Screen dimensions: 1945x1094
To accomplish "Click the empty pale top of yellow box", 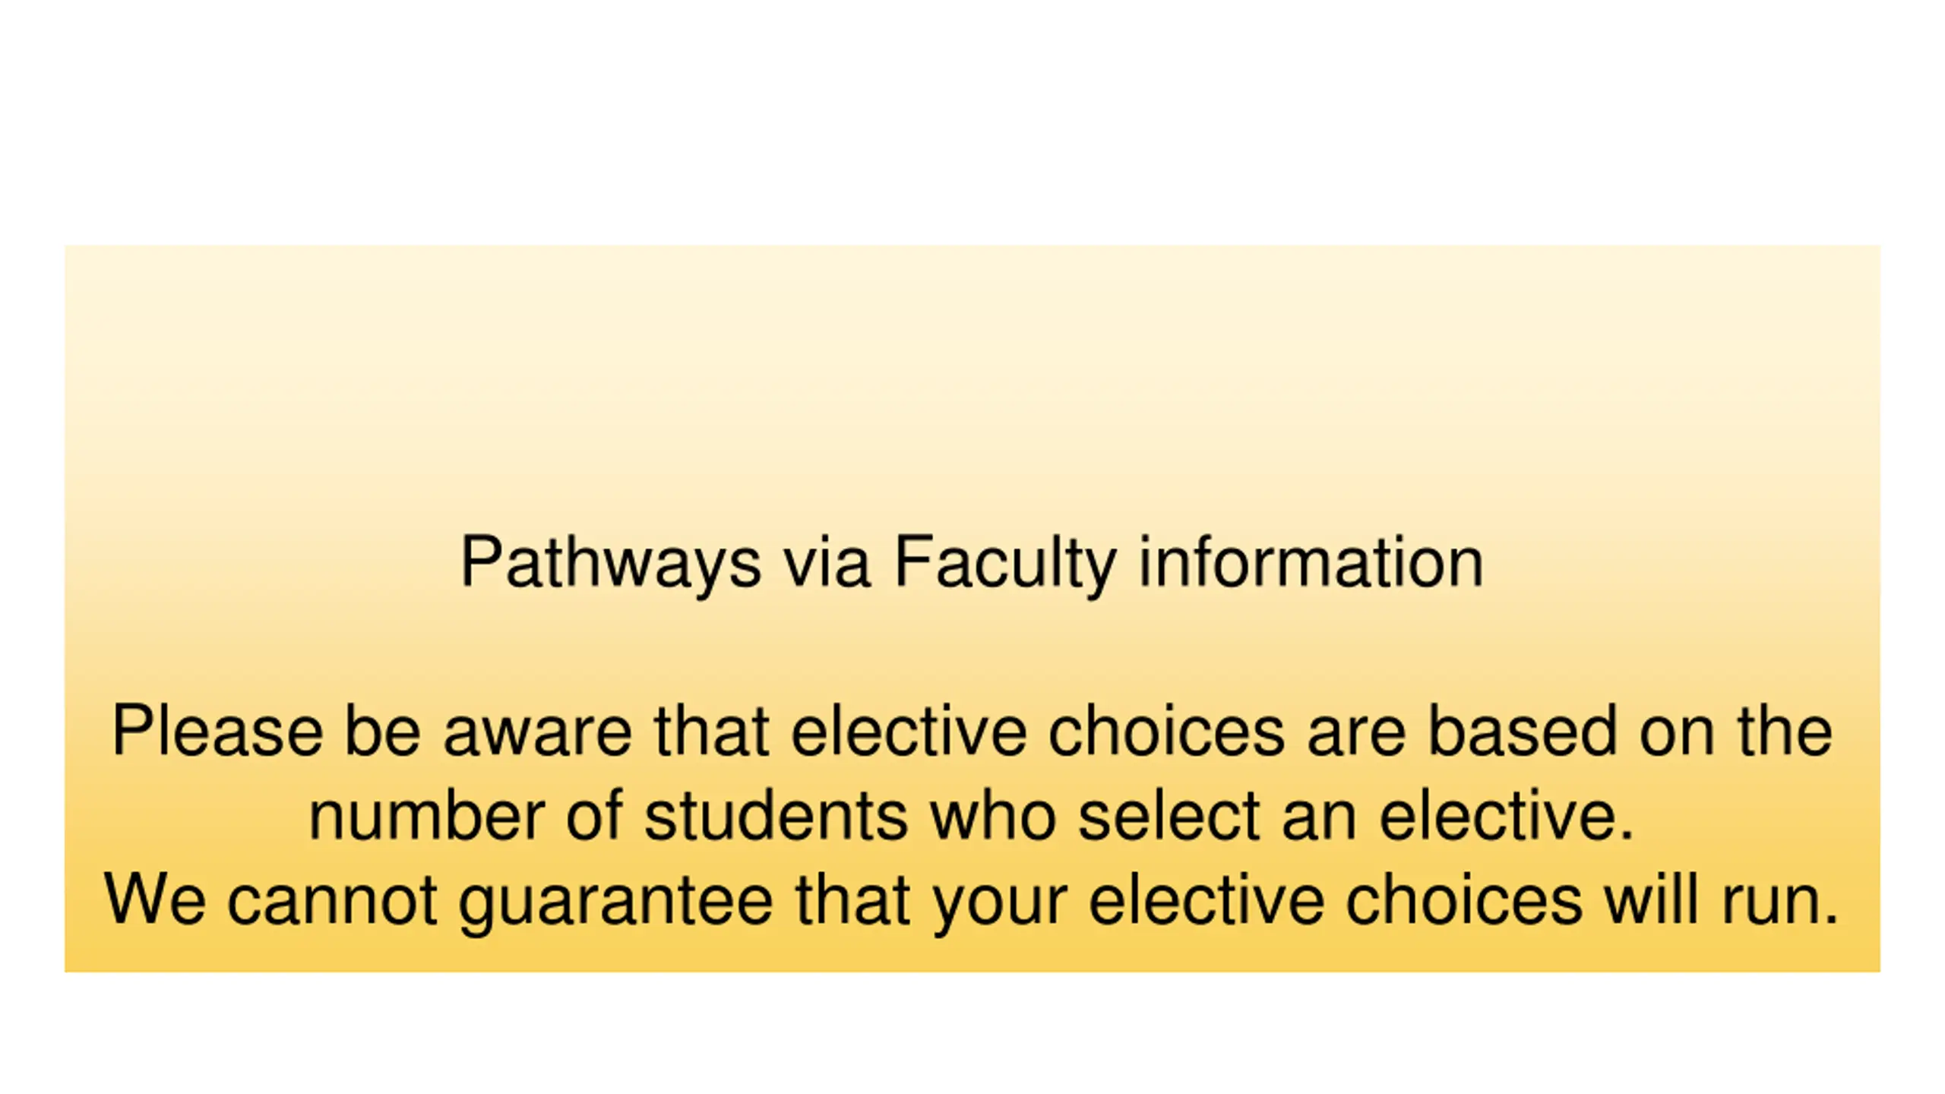I will pyautogui.click(x=972, y=365).
